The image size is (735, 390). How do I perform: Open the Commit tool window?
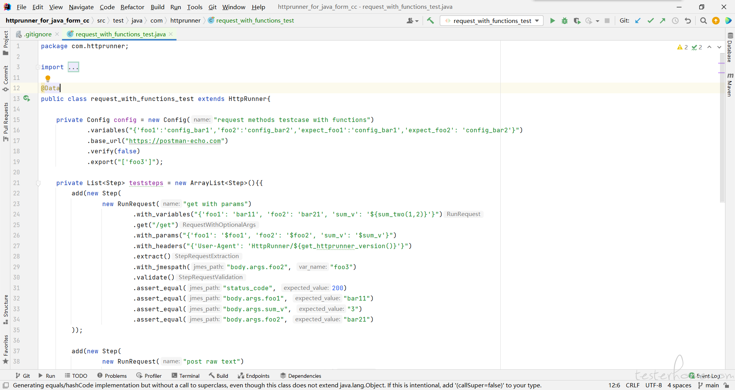click(x=5, y=78)
